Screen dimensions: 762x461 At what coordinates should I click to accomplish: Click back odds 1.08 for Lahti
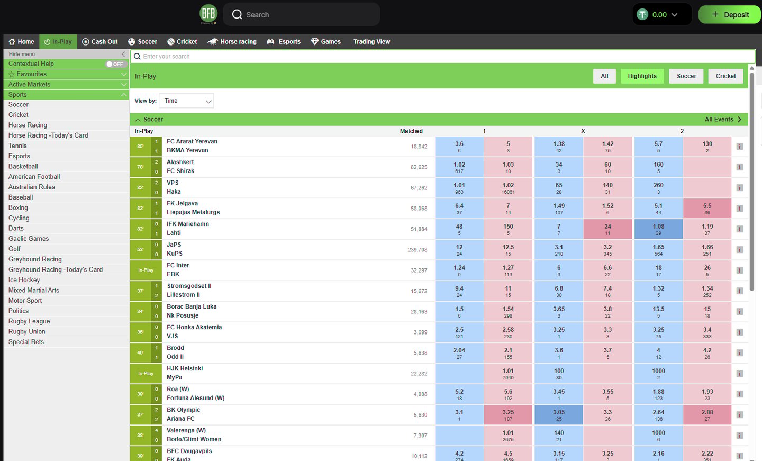658,229
